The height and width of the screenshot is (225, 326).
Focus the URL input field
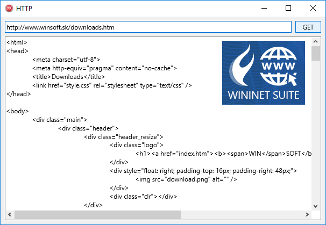(x=148, y=27)
